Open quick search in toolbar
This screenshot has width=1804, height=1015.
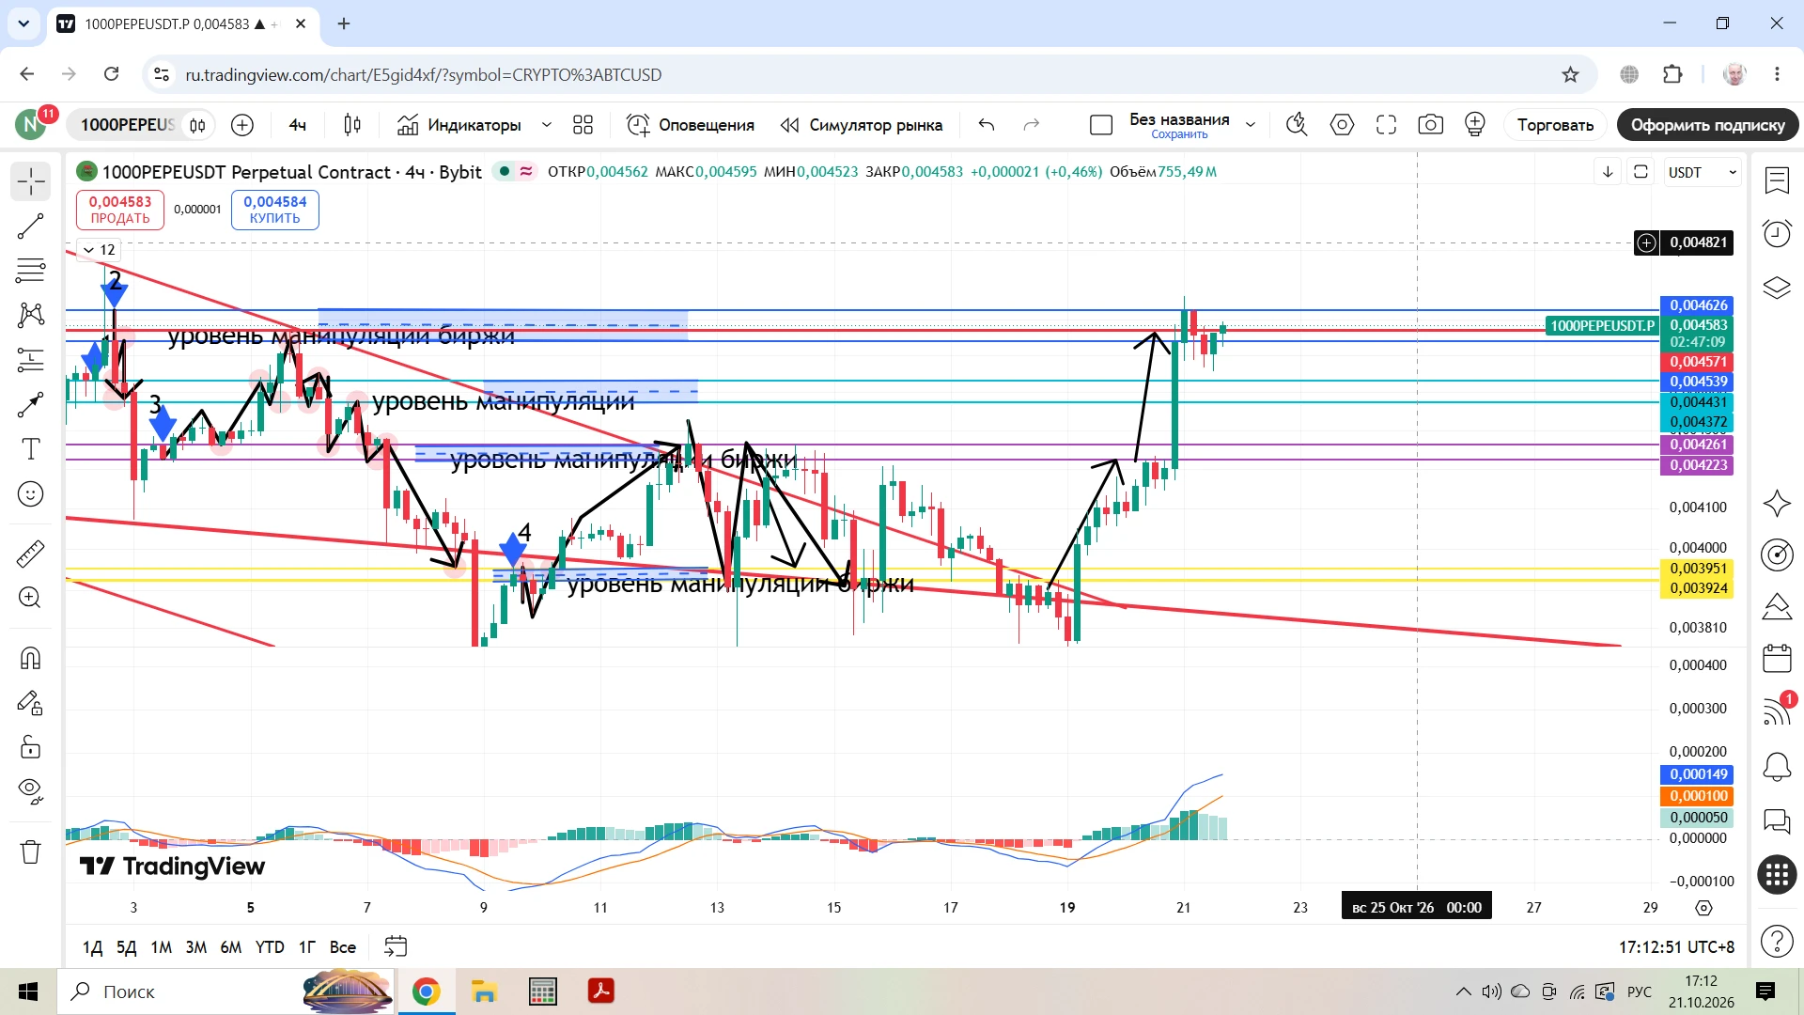click(x=1297, y=125)
